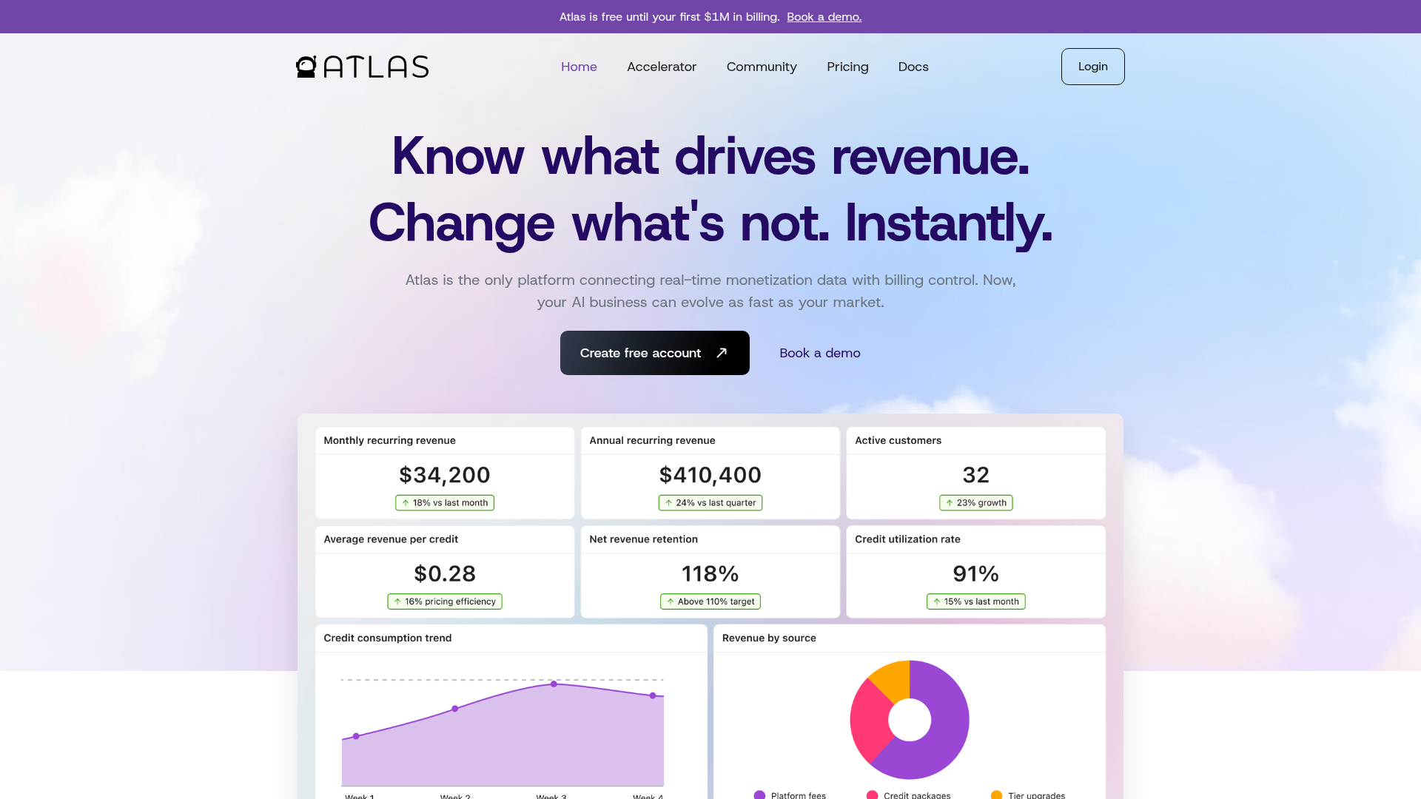1421x799 pixels.
Task: Click the orange Tier upgrades legend dot
Action: click(x=995, y=795)
